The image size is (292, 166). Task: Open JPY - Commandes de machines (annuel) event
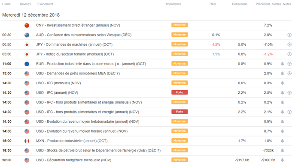coord(74,44)
